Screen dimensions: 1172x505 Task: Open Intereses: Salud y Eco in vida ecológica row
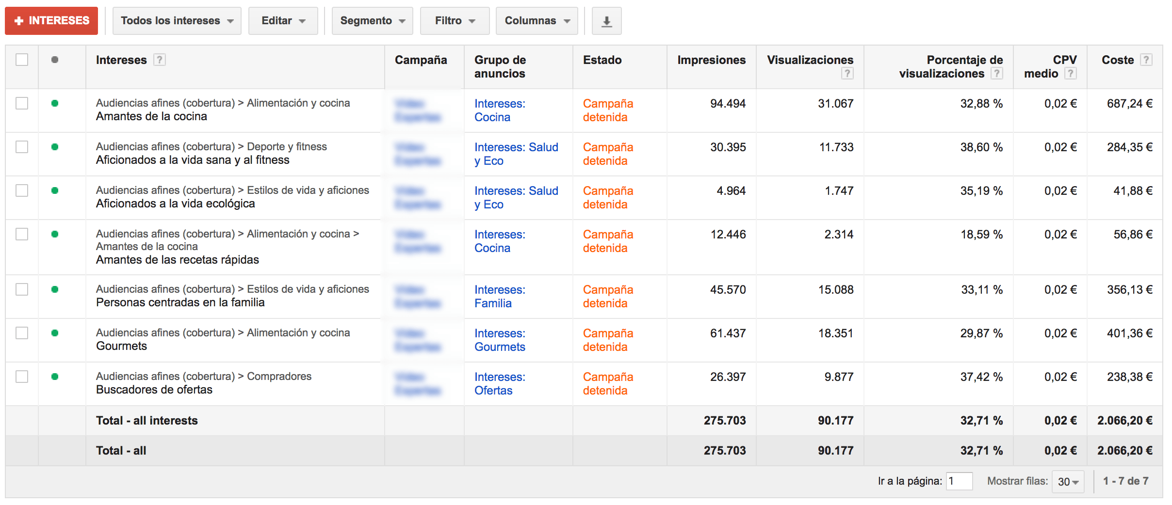tap(516, 198)
